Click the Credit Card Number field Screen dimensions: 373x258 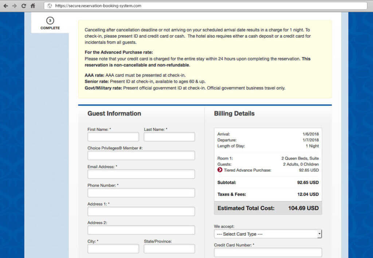coord(268,253)
